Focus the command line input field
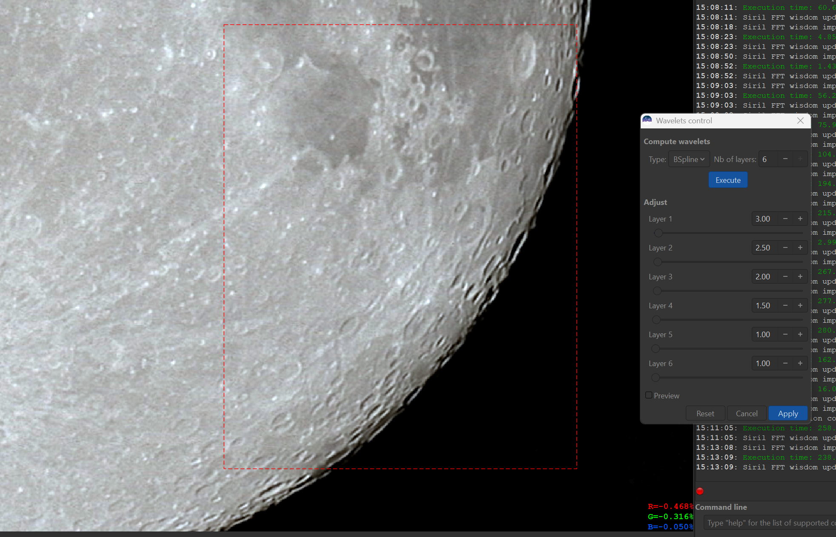Screen dimensions: 836x537 point(768,523)
